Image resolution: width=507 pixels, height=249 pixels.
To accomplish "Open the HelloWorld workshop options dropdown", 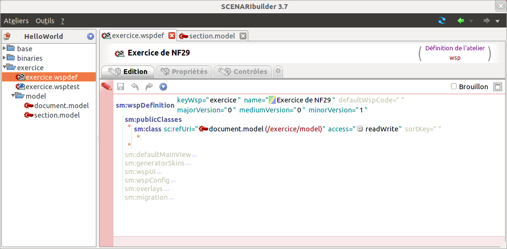I will [91, 37].
